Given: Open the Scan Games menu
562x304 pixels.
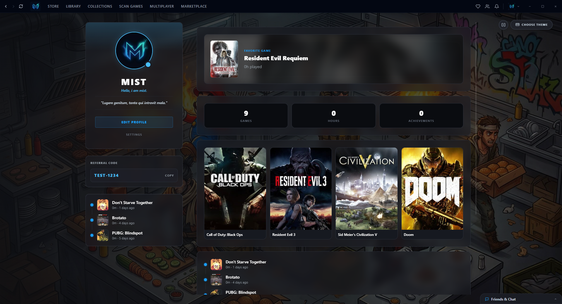Looking at the screenshot, I should tap(131, 6).
